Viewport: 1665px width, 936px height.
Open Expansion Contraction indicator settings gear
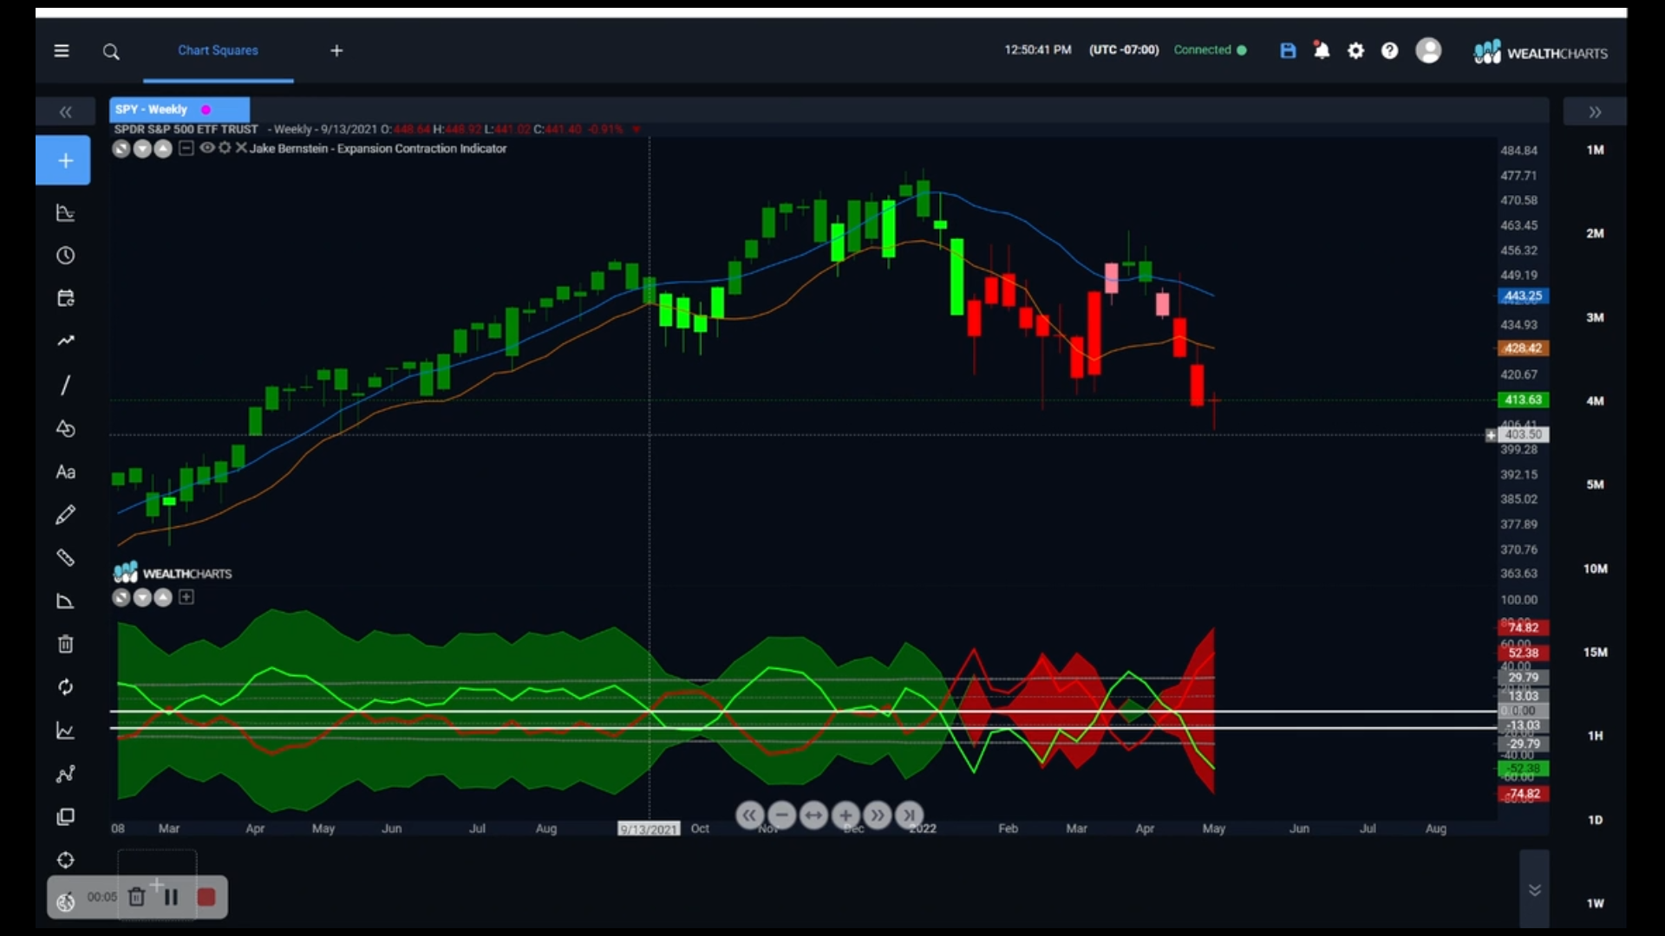click(x=225, y=148)
